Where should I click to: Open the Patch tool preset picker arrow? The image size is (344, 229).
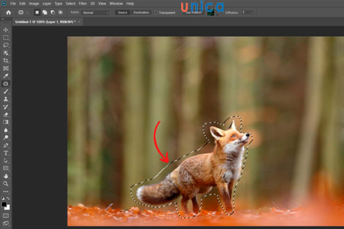tap(28, 12)
